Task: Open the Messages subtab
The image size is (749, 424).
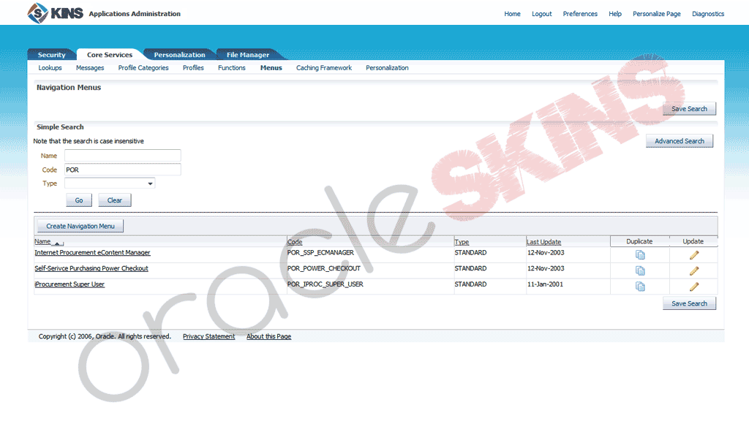Action: click(x=90, y=68)
